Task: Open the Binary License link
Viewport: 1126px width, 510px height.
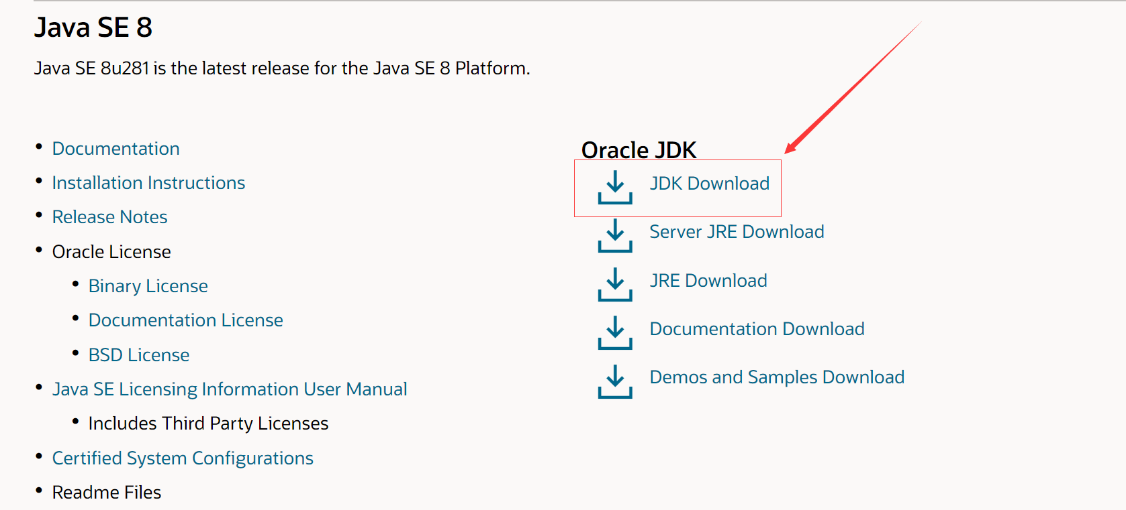Action: 148,286
